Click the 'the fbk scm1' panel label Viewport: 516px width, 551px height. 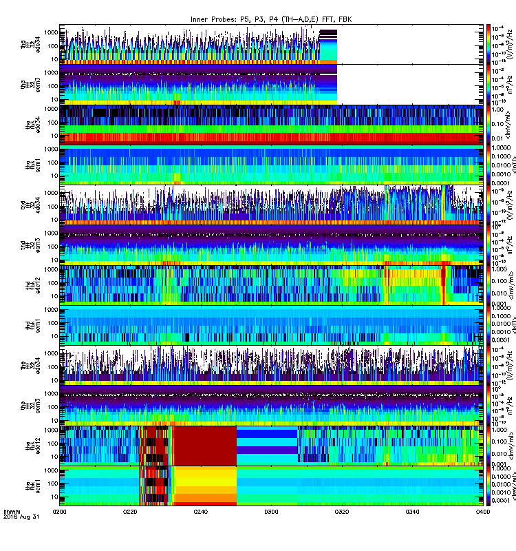click(x=33, y=486)
